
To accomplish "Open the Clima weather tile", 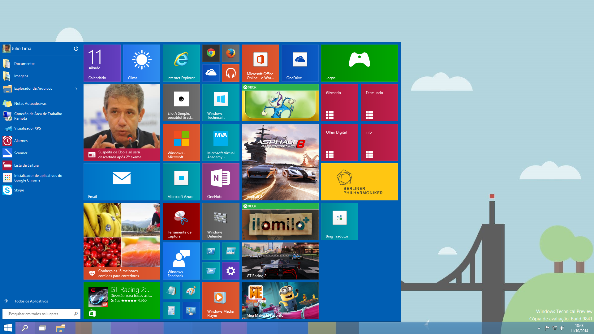I will coord(142,63).
